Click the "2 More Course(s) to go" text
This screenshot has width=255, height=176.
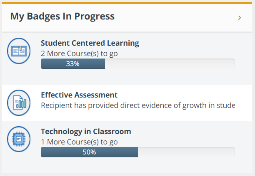pyautogui.click(x=79, y=53)
